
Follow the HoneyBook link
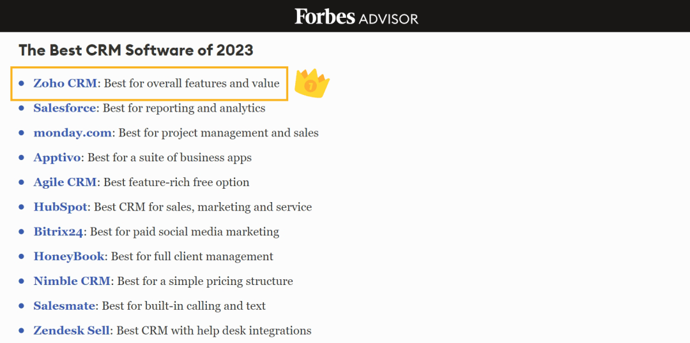pyautogui.click(x=69, y=256)
